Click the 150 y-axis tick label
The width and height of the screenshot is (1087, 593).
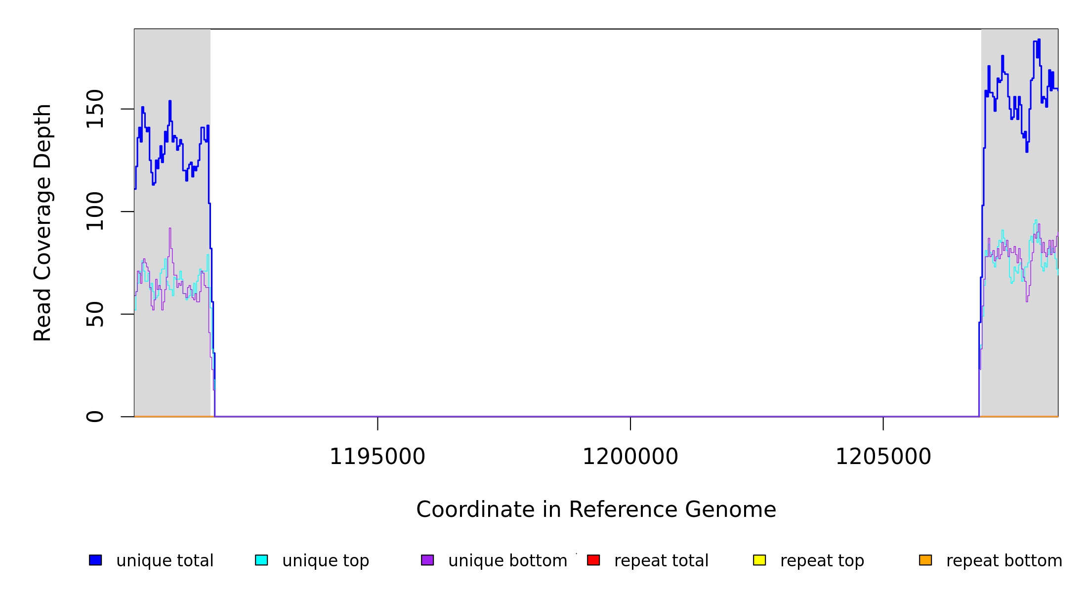(x=95, y=109)
